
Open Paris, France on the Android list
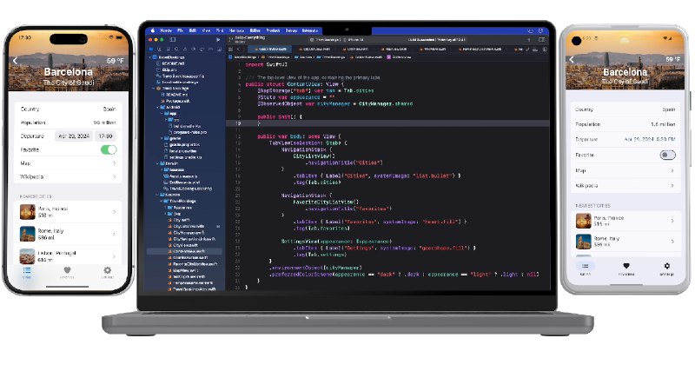(625, 221)
